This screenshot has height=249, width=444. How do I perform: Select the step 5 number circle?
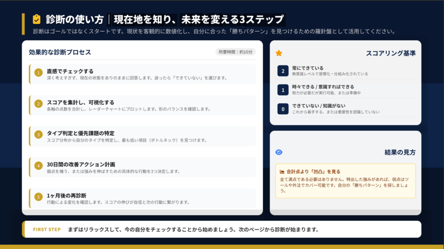[39, 197]
